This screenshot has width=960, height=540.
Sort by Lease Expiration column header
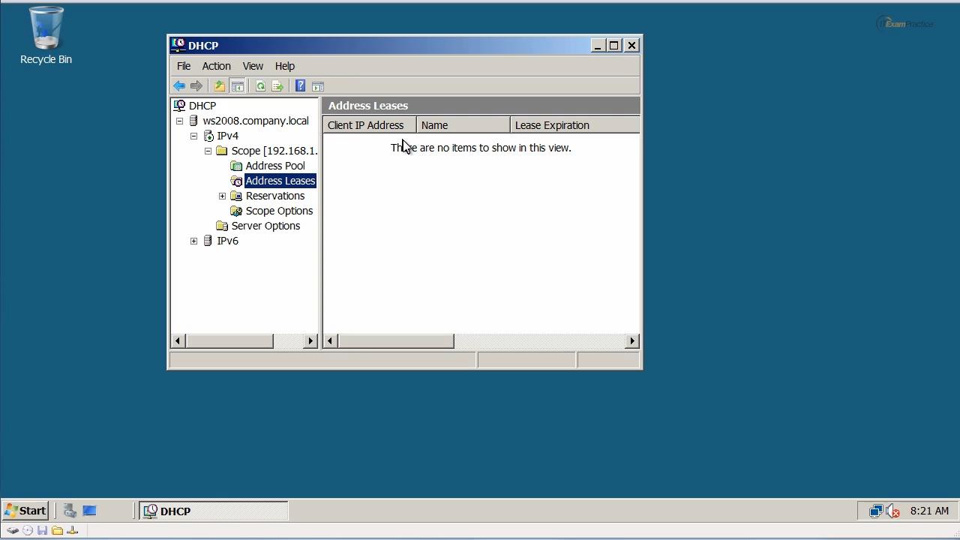575,125
